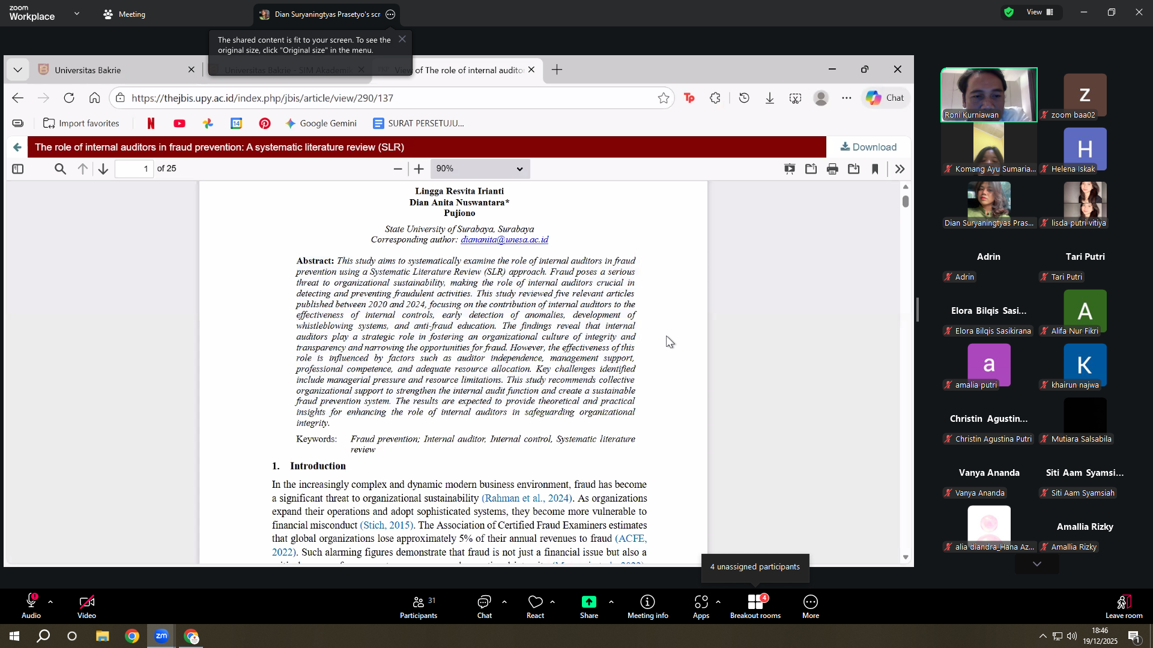Screen dimensions: 1153x648
Task: Click the back arrow beside article title
Action: tap(17, 147)
